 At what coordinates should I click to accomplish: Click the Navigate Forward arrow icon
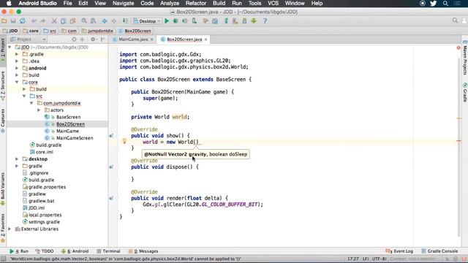(114, 21)
